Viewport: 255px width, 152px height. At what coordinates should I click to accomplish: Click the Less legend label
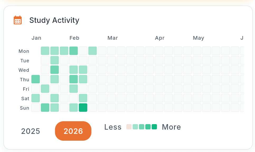coord(113,127)
